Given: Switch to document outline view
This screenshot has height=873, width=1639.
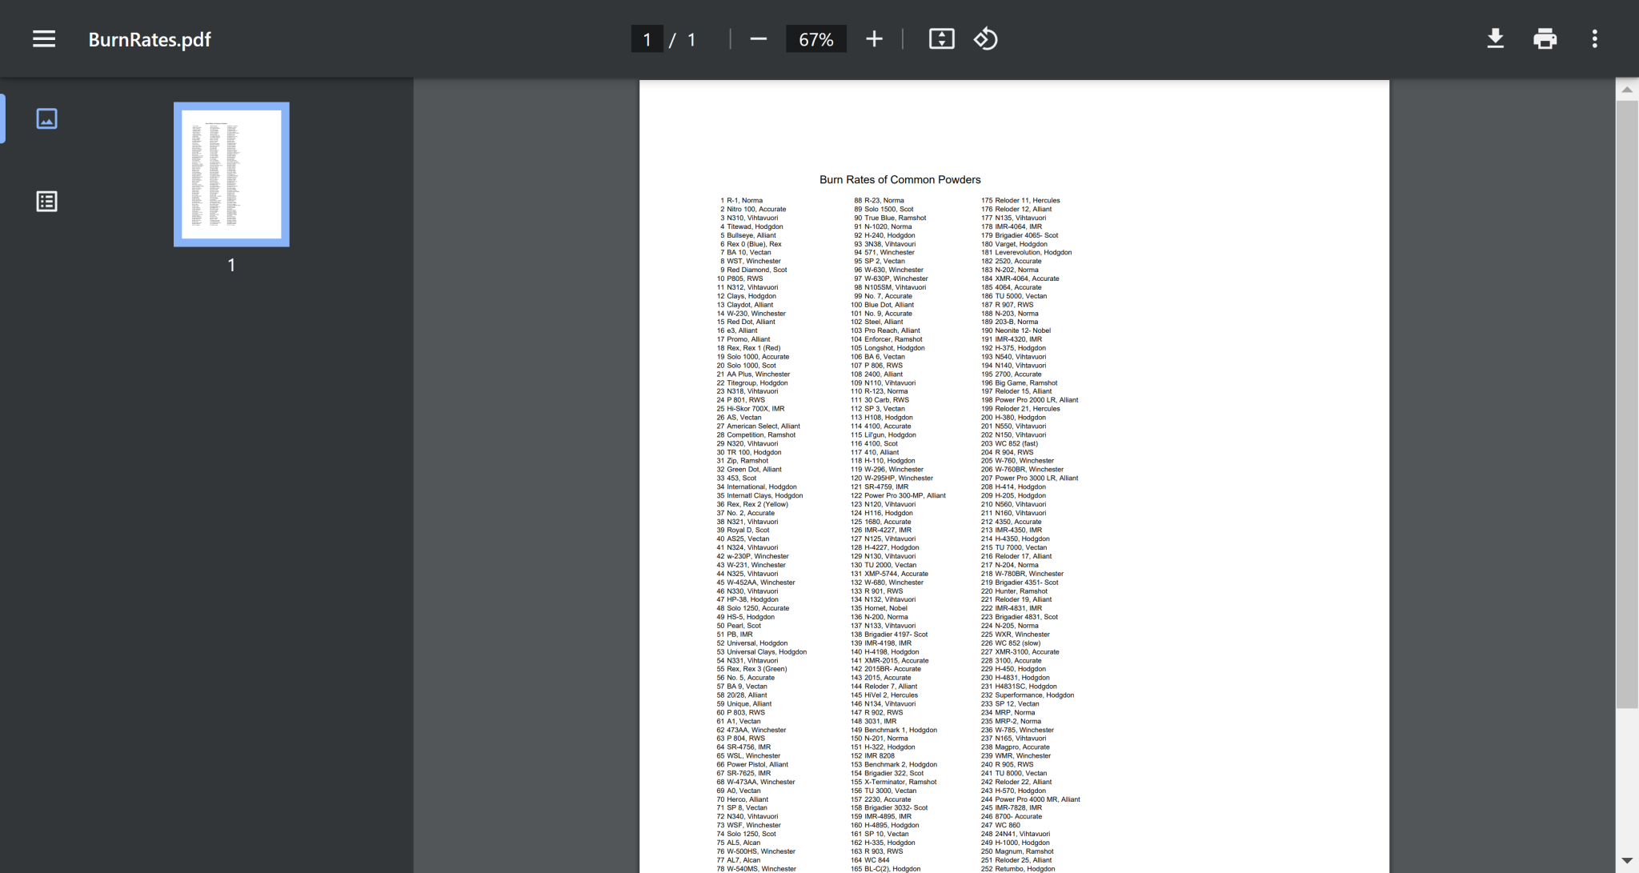Looking at the screenshot, I should pos(47,202).
